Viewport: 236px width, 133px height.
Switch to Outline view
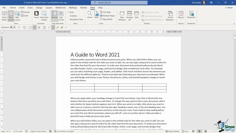[25, 12]
